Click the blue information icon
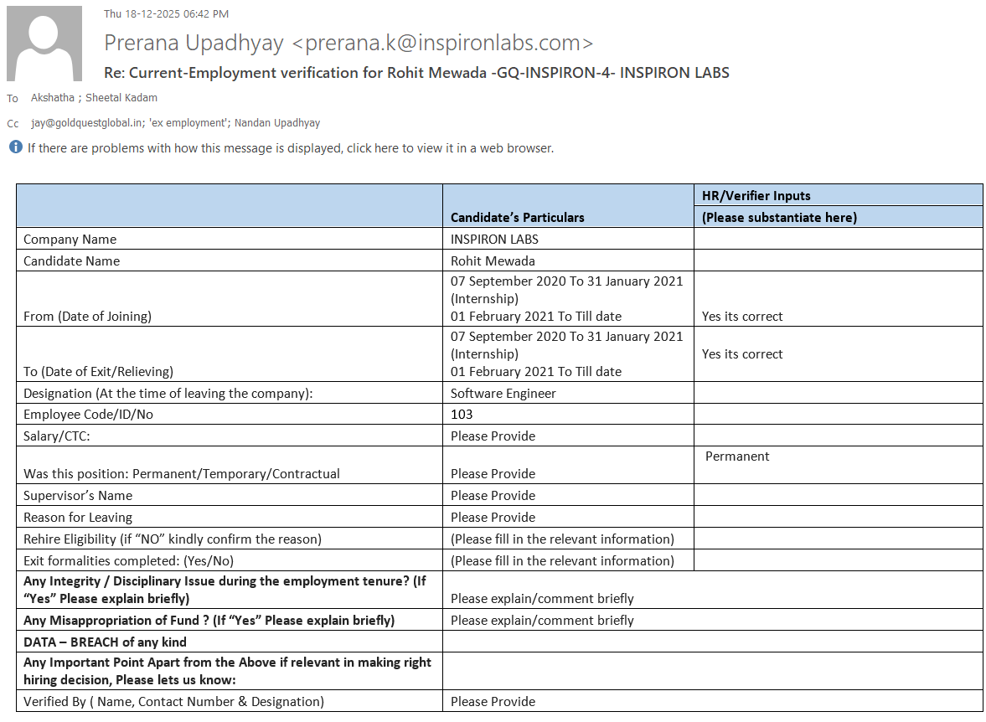The height and width of the screenshot is (722, 986). click(16, 147)
